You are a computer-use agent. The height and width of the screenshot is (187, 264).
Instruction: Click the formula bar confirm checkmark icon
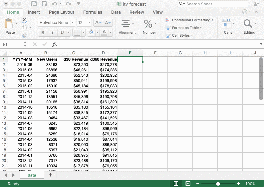click(45, 44)
